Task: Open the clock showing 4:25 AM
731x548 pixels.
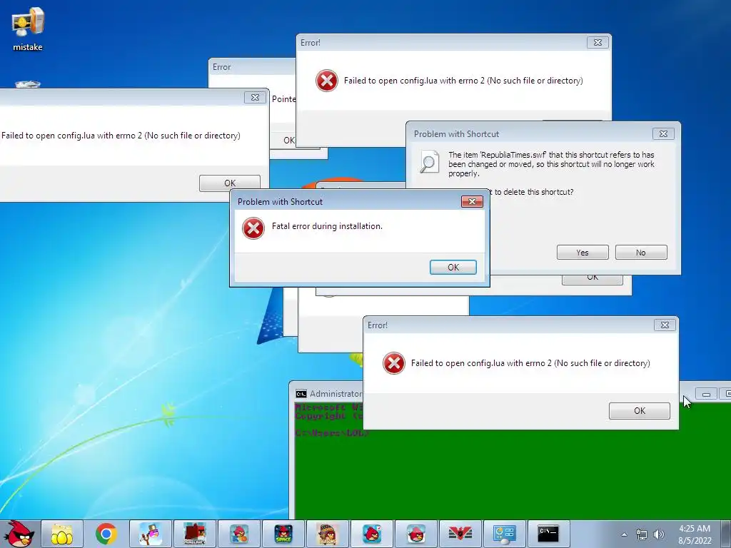Action: tap(694, 529)
